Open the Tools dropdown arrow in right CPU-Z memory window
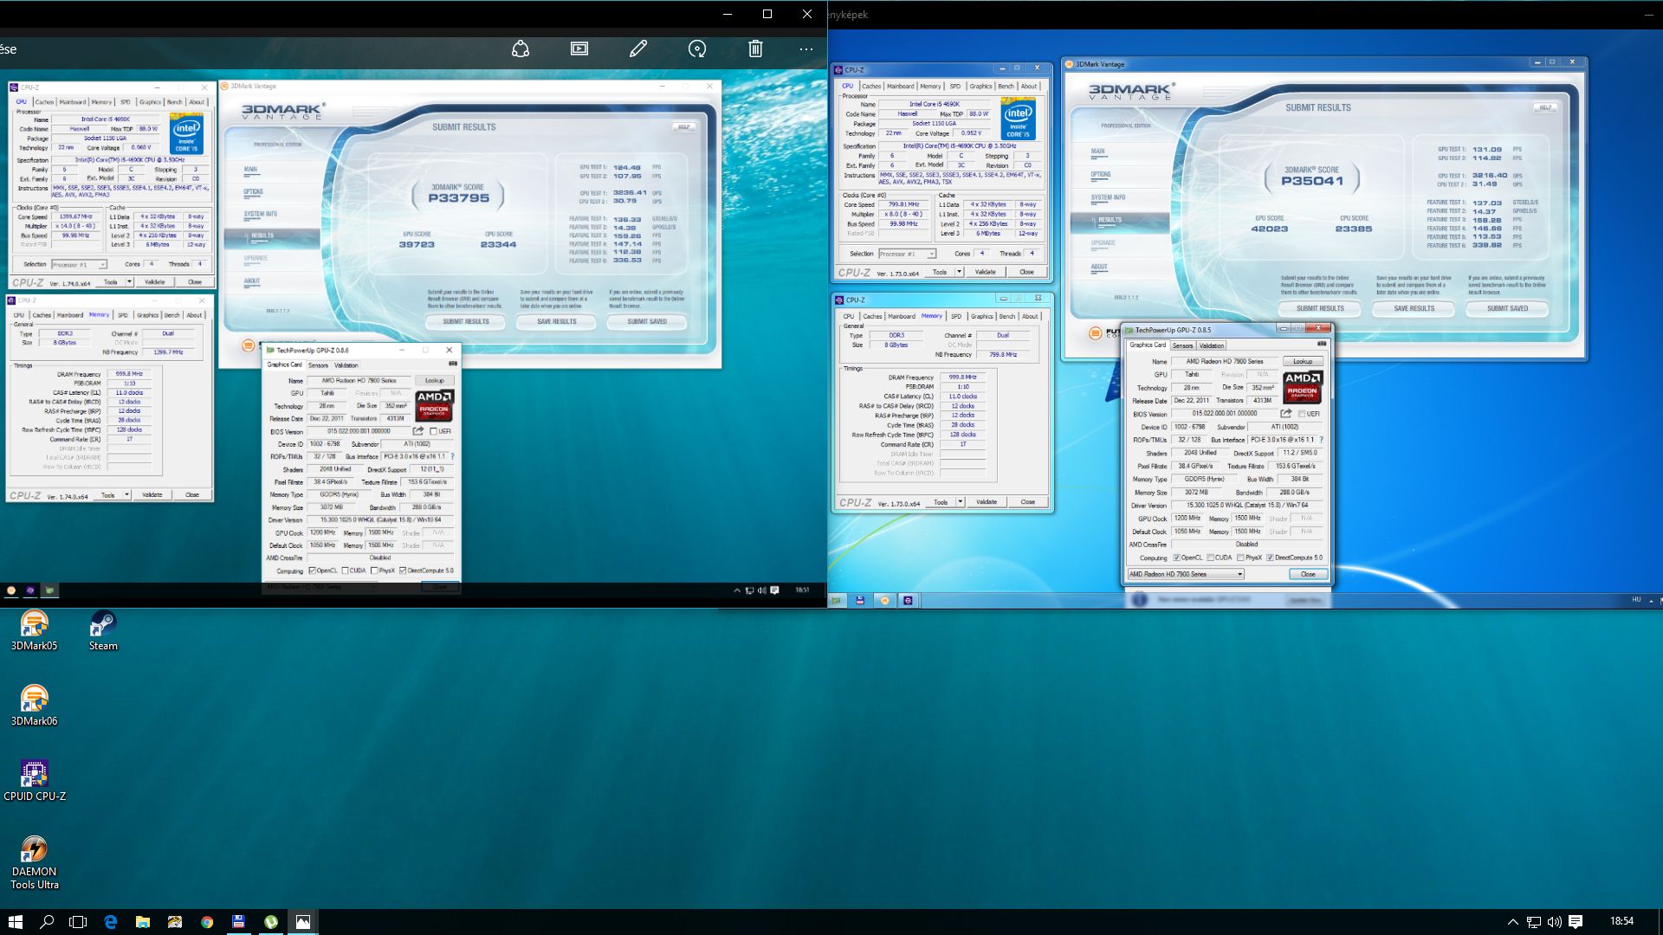This screenshot has width=1663, height=935. pyautogui.click(x=960, y=502)
